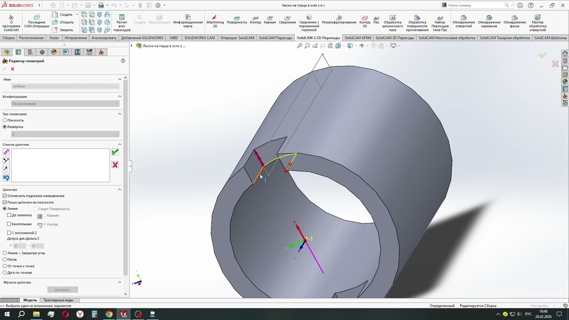Viewport: 569px width, 320px height.
Task: Open the iMachining 2D operation
Action: coord(215,20)
